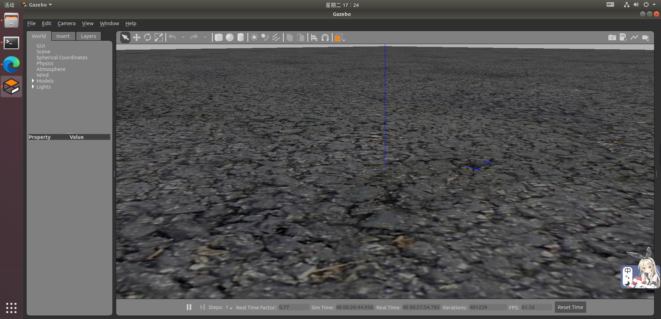
Task: Select Atmosphere in the world tree
Action: [x=51, y=69]
